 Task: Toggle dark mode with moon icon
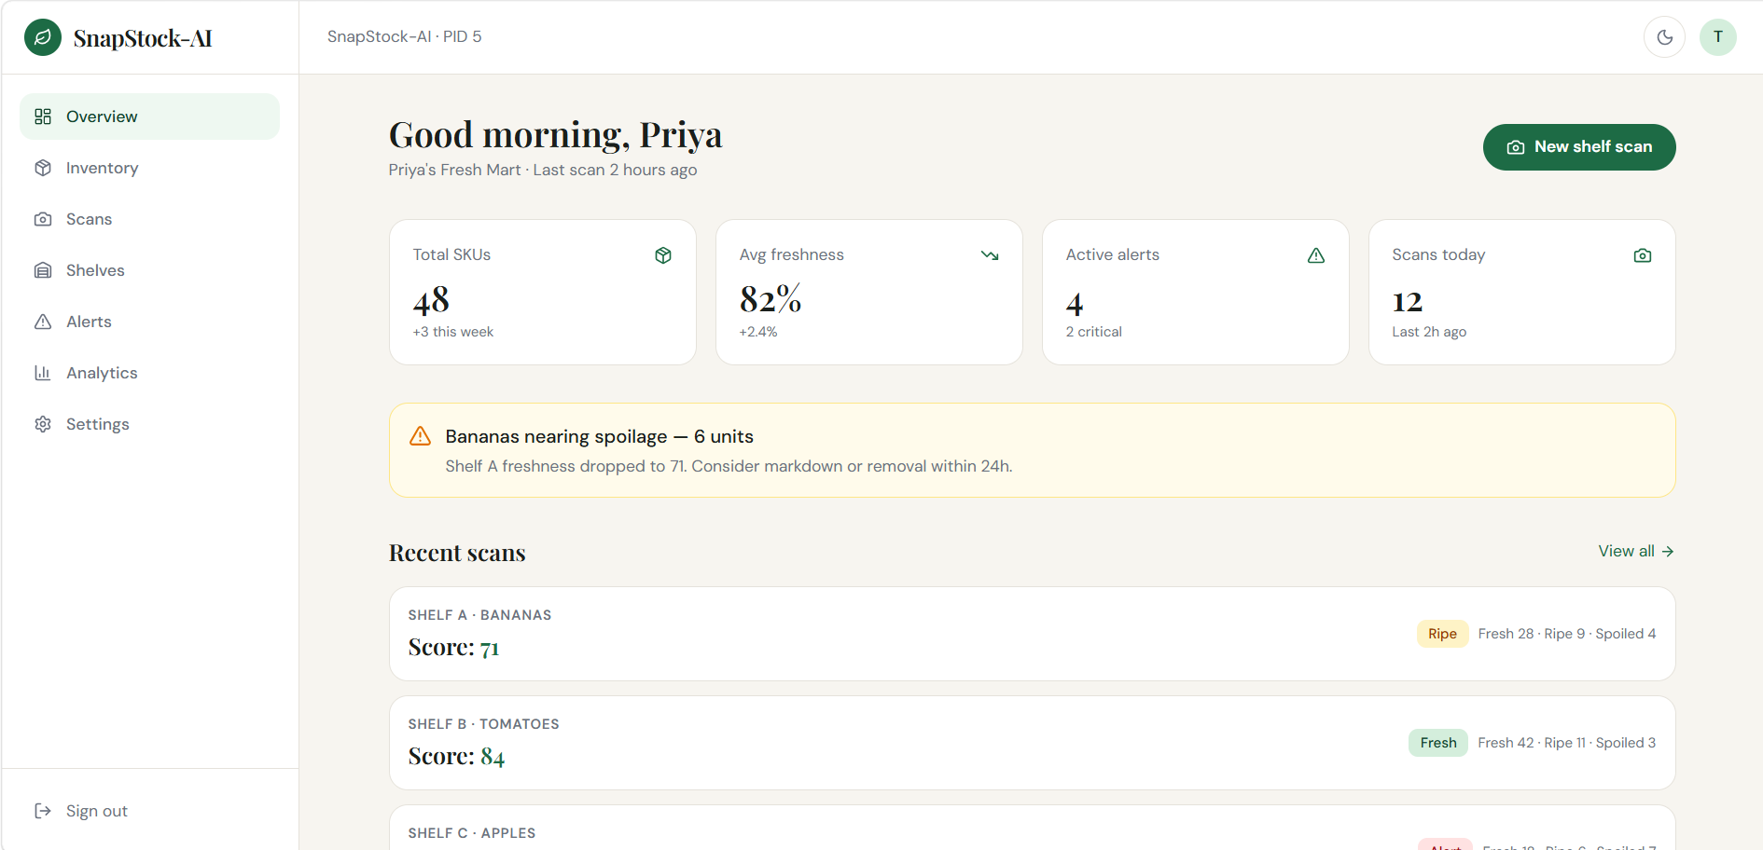1664,37
